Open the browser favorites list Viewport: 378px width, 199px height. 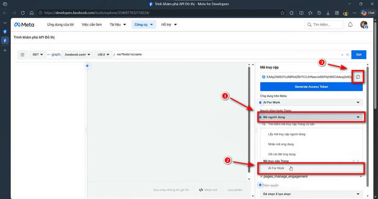click(x=310, y=13)
